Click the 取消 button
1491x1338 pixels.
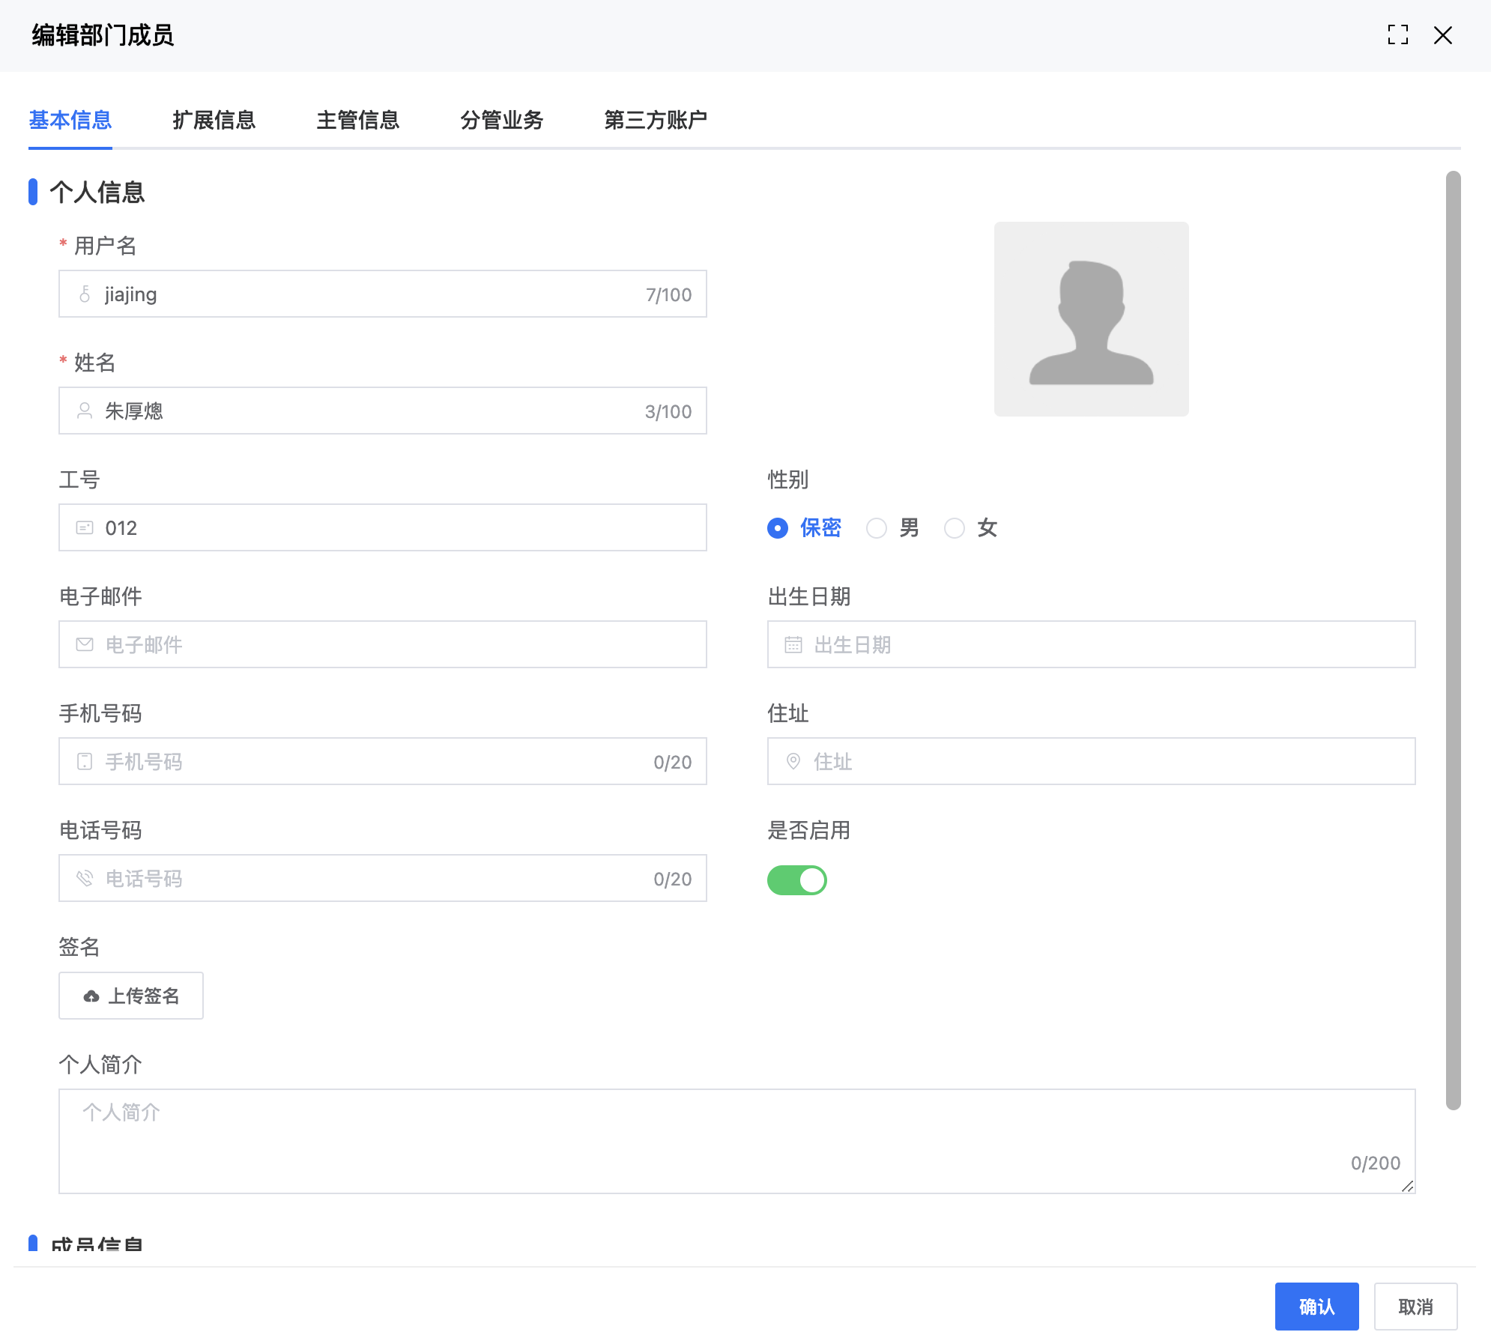pyautogui.click(x=1415, y=1307)
